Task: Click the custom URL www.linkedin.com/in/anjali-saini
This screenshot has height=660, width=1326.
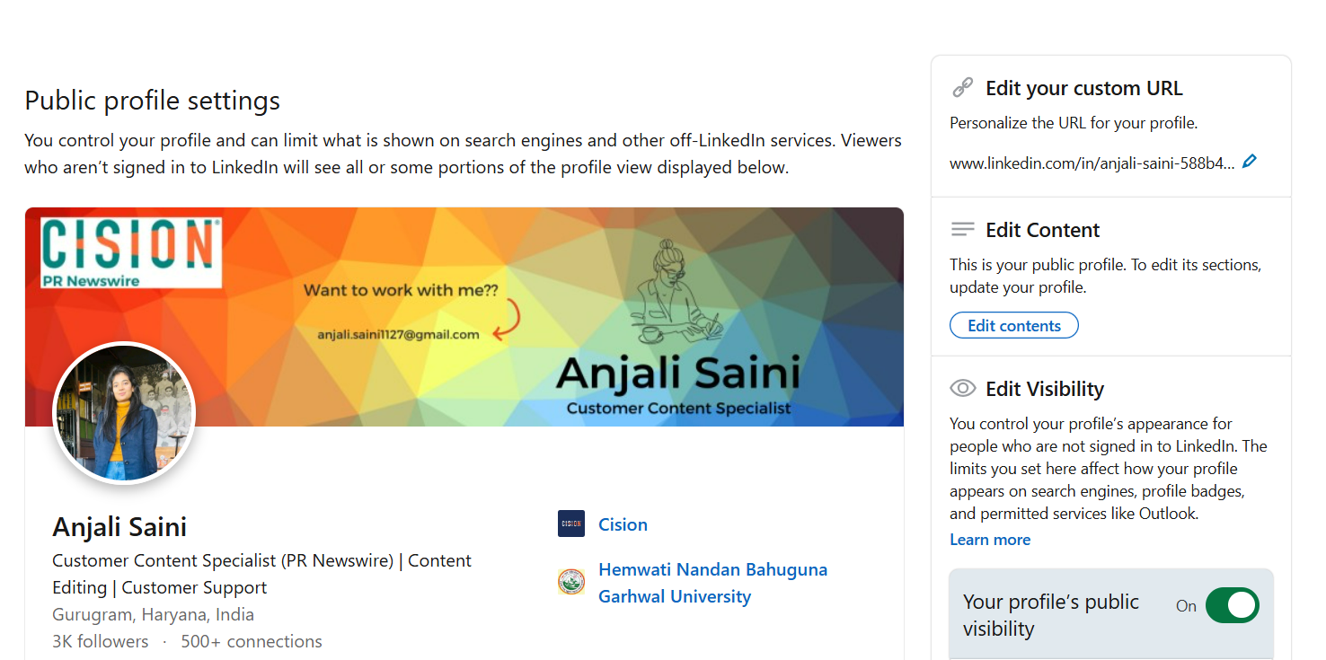Action: point(1092,163)
